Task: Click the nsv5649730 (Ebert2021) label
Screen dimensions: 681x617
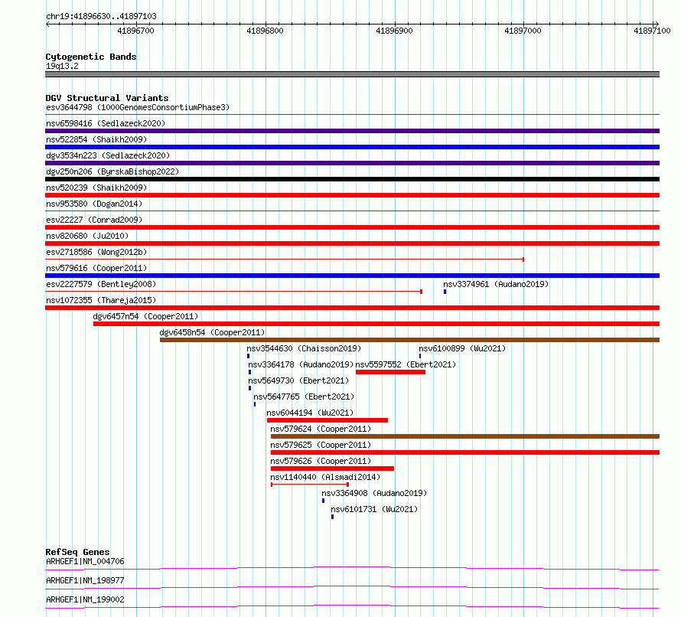Action: (x=298, y=380)
